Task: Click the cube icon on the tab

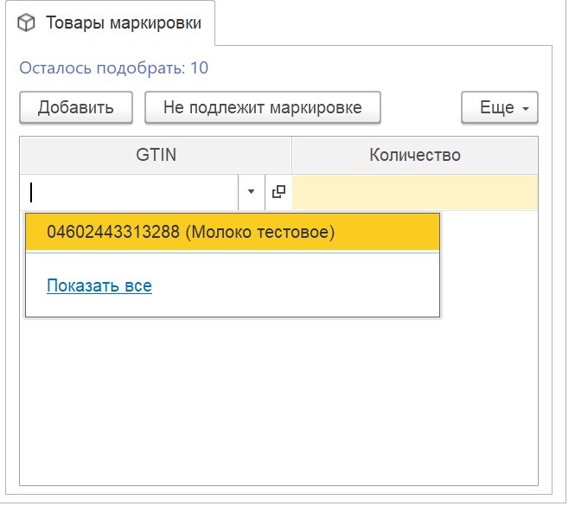Action: (x=26, y=22)
